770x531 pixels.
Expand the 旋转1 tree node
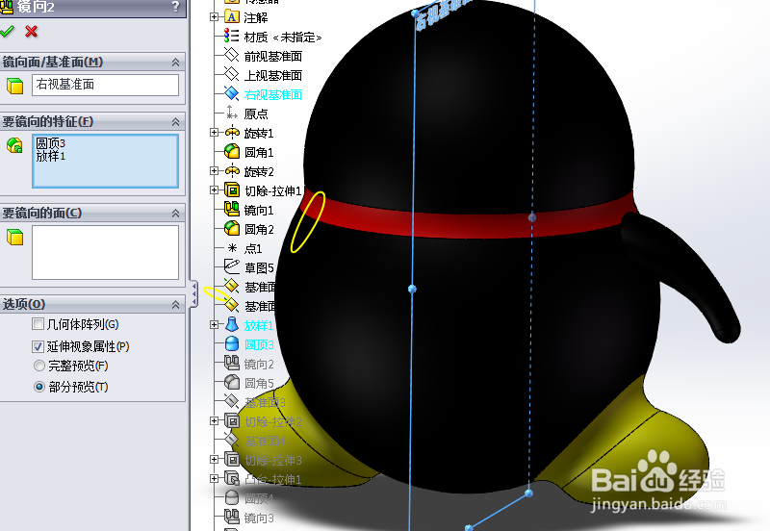214,133
